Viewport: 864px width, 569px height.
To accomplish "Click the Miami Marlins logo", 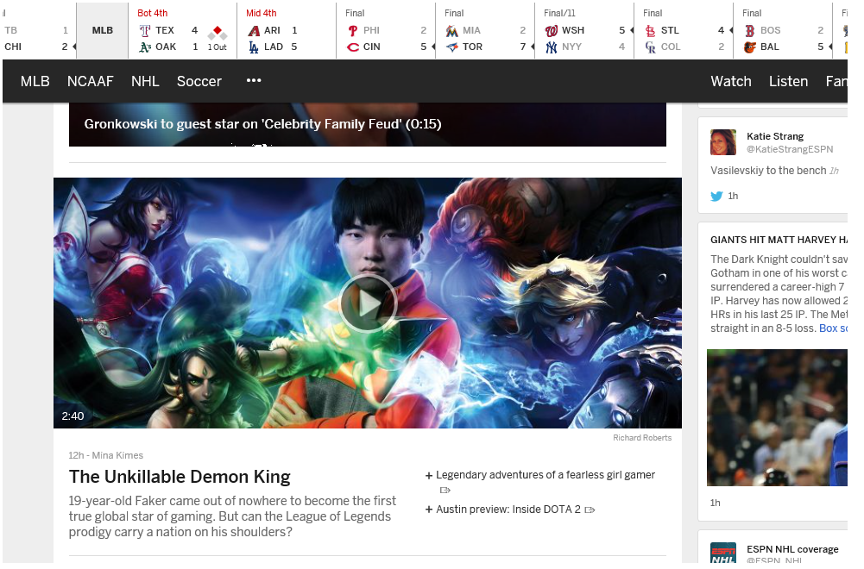I will (451, 31).
